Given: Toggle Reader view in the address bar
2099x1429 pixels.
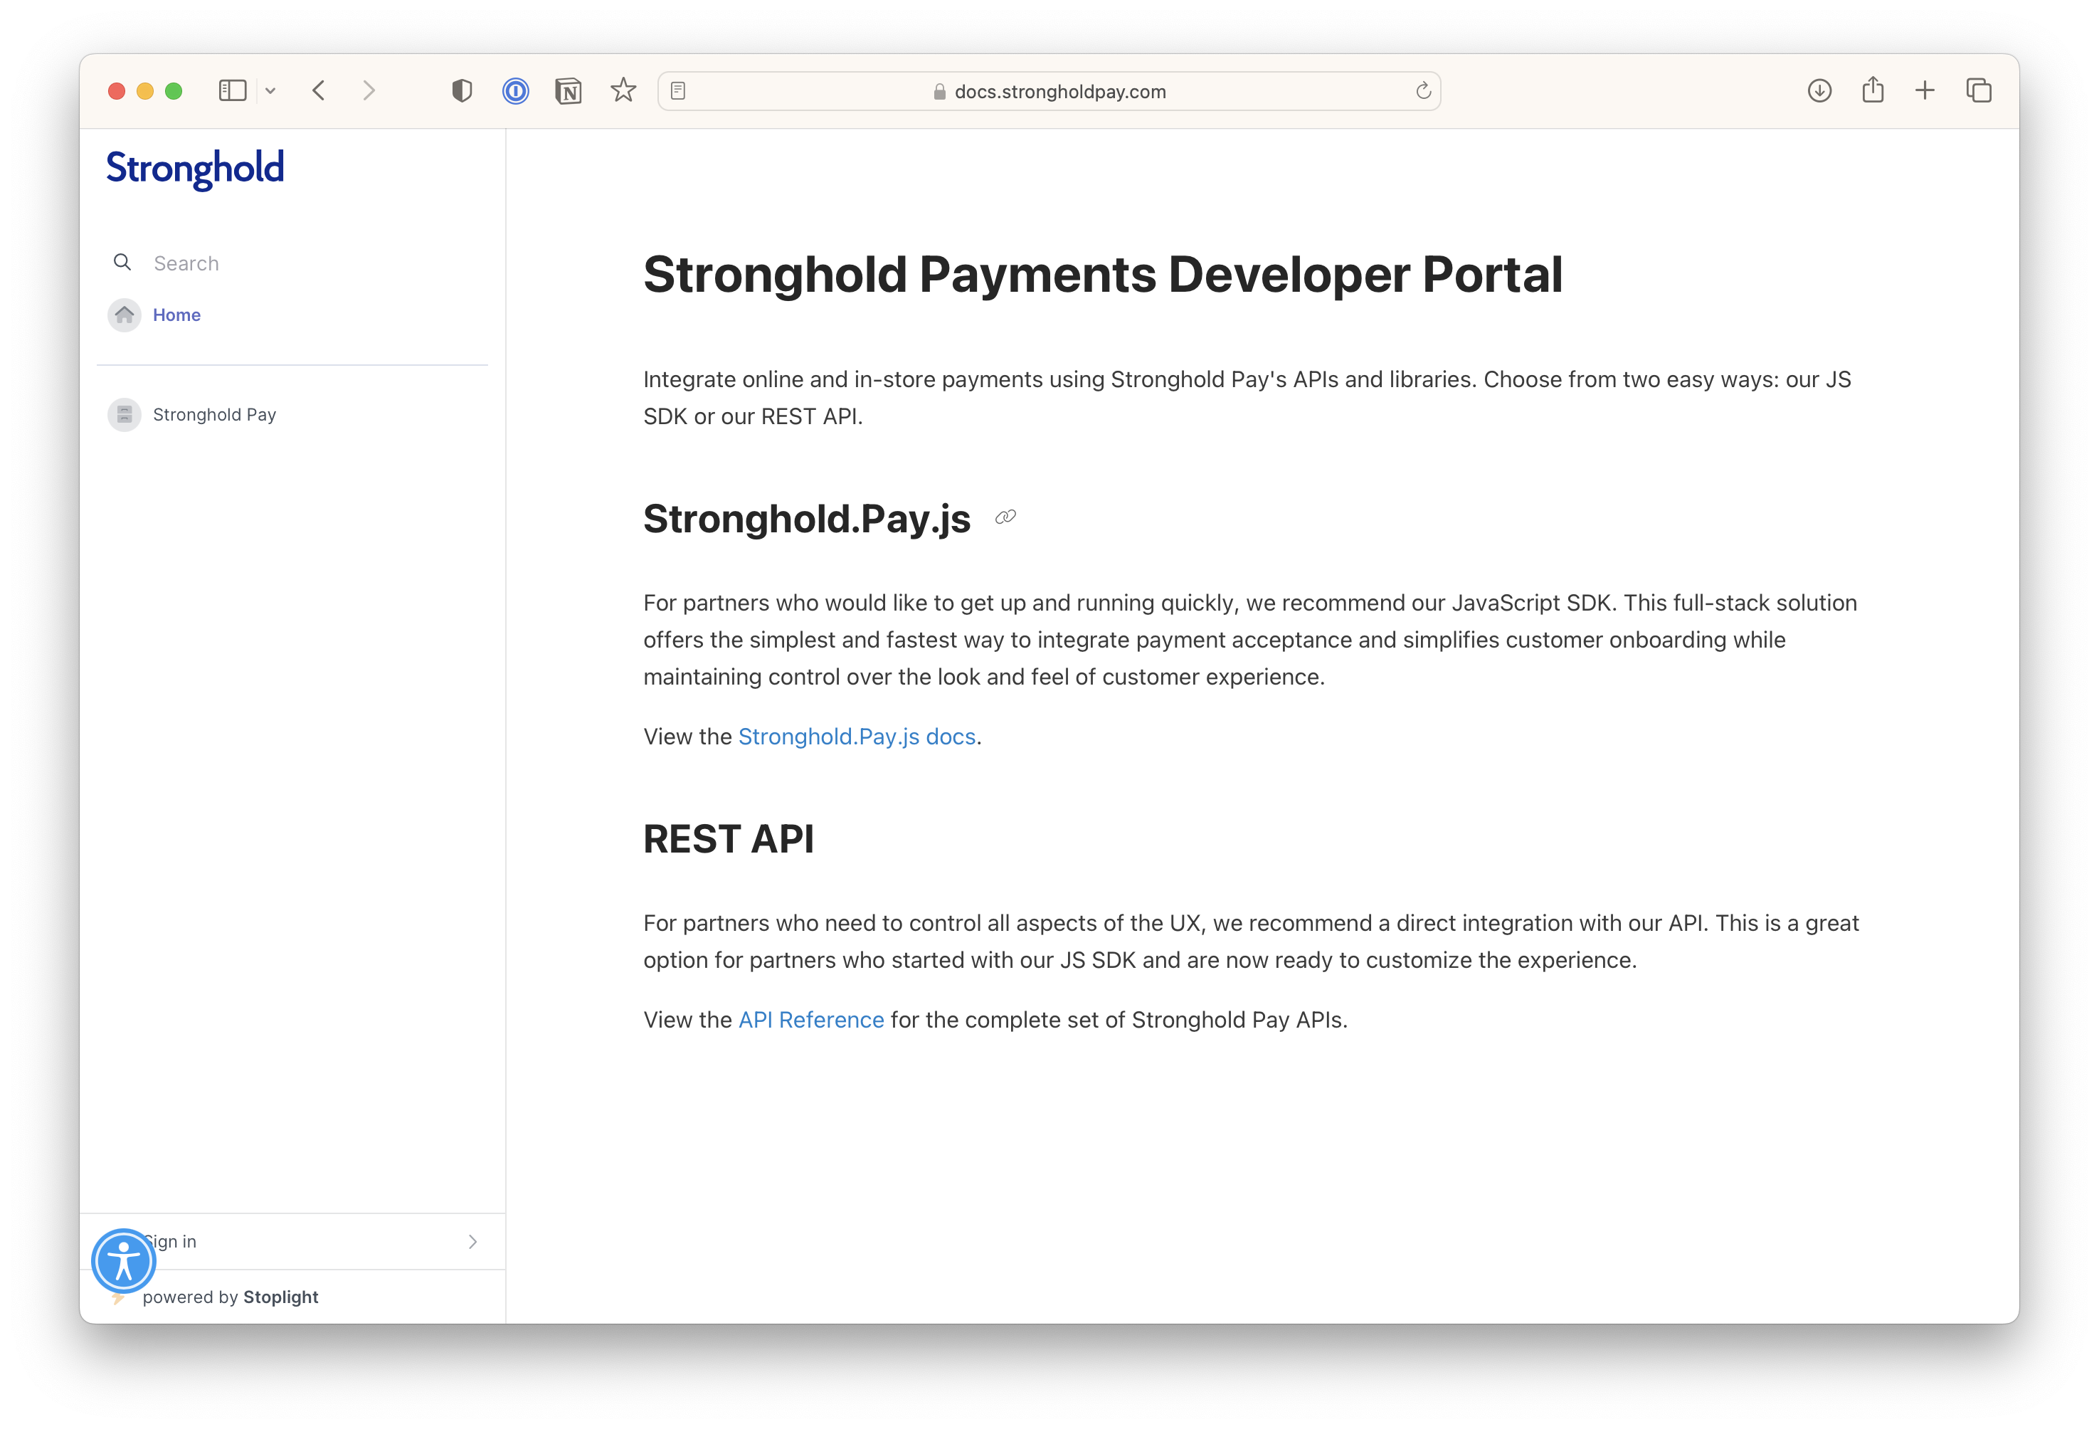Looking at the screenshot, I should pyautogui.click(x=678, y=91).
